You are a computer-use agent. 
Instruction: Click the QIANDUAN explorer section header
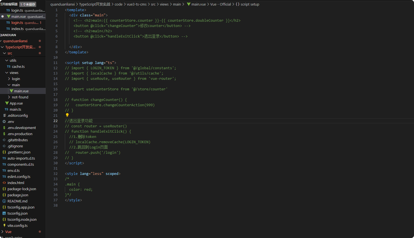tap(23, 35)
